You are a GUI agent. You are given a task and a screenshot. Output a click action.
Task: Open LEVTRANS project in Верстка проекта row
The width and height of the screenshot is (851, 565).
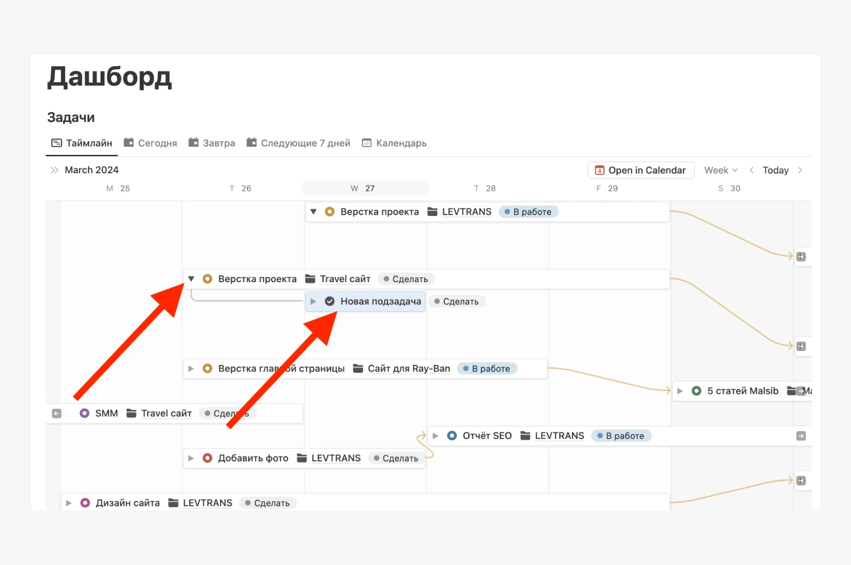click(x=467, y=212)
